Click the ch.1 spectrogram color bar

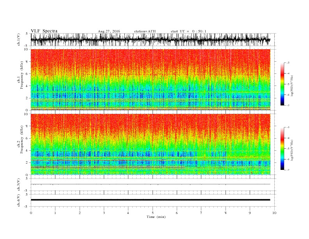282,84
